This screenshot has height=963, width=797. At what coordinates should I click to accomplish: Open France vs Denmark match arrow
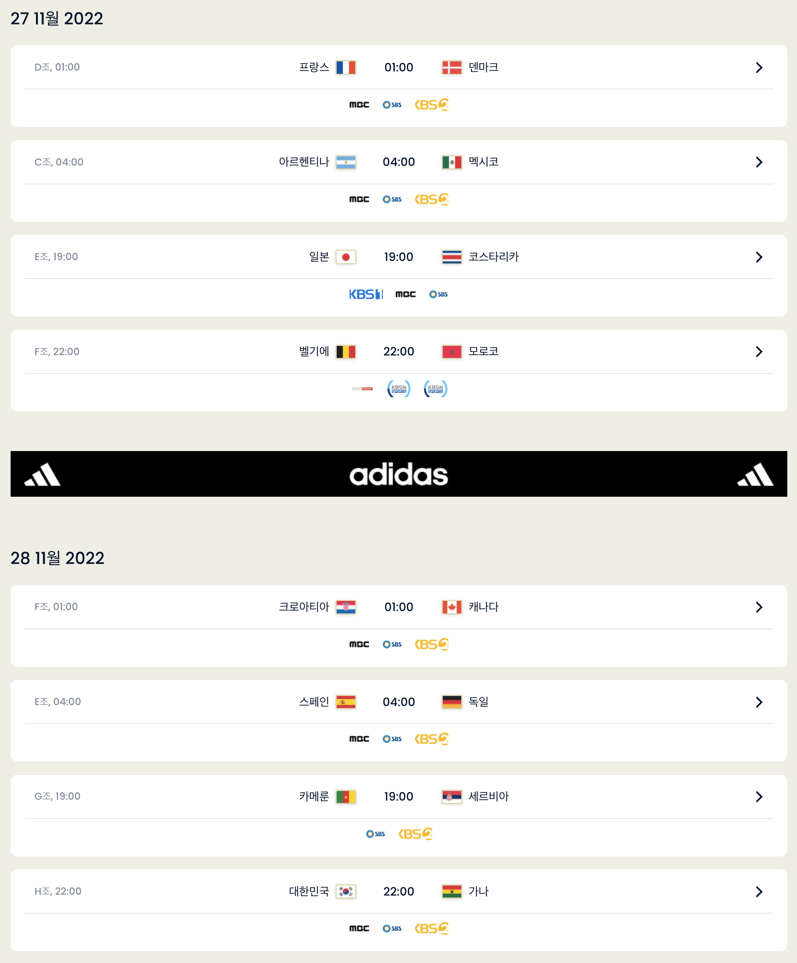(759, 67)
